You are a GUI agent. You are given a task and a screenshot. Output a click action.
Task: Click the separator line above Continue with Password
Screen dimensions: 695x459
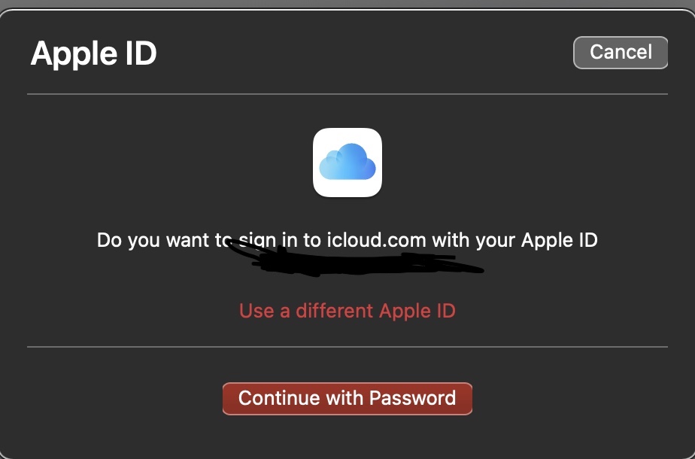pos(347,347)
